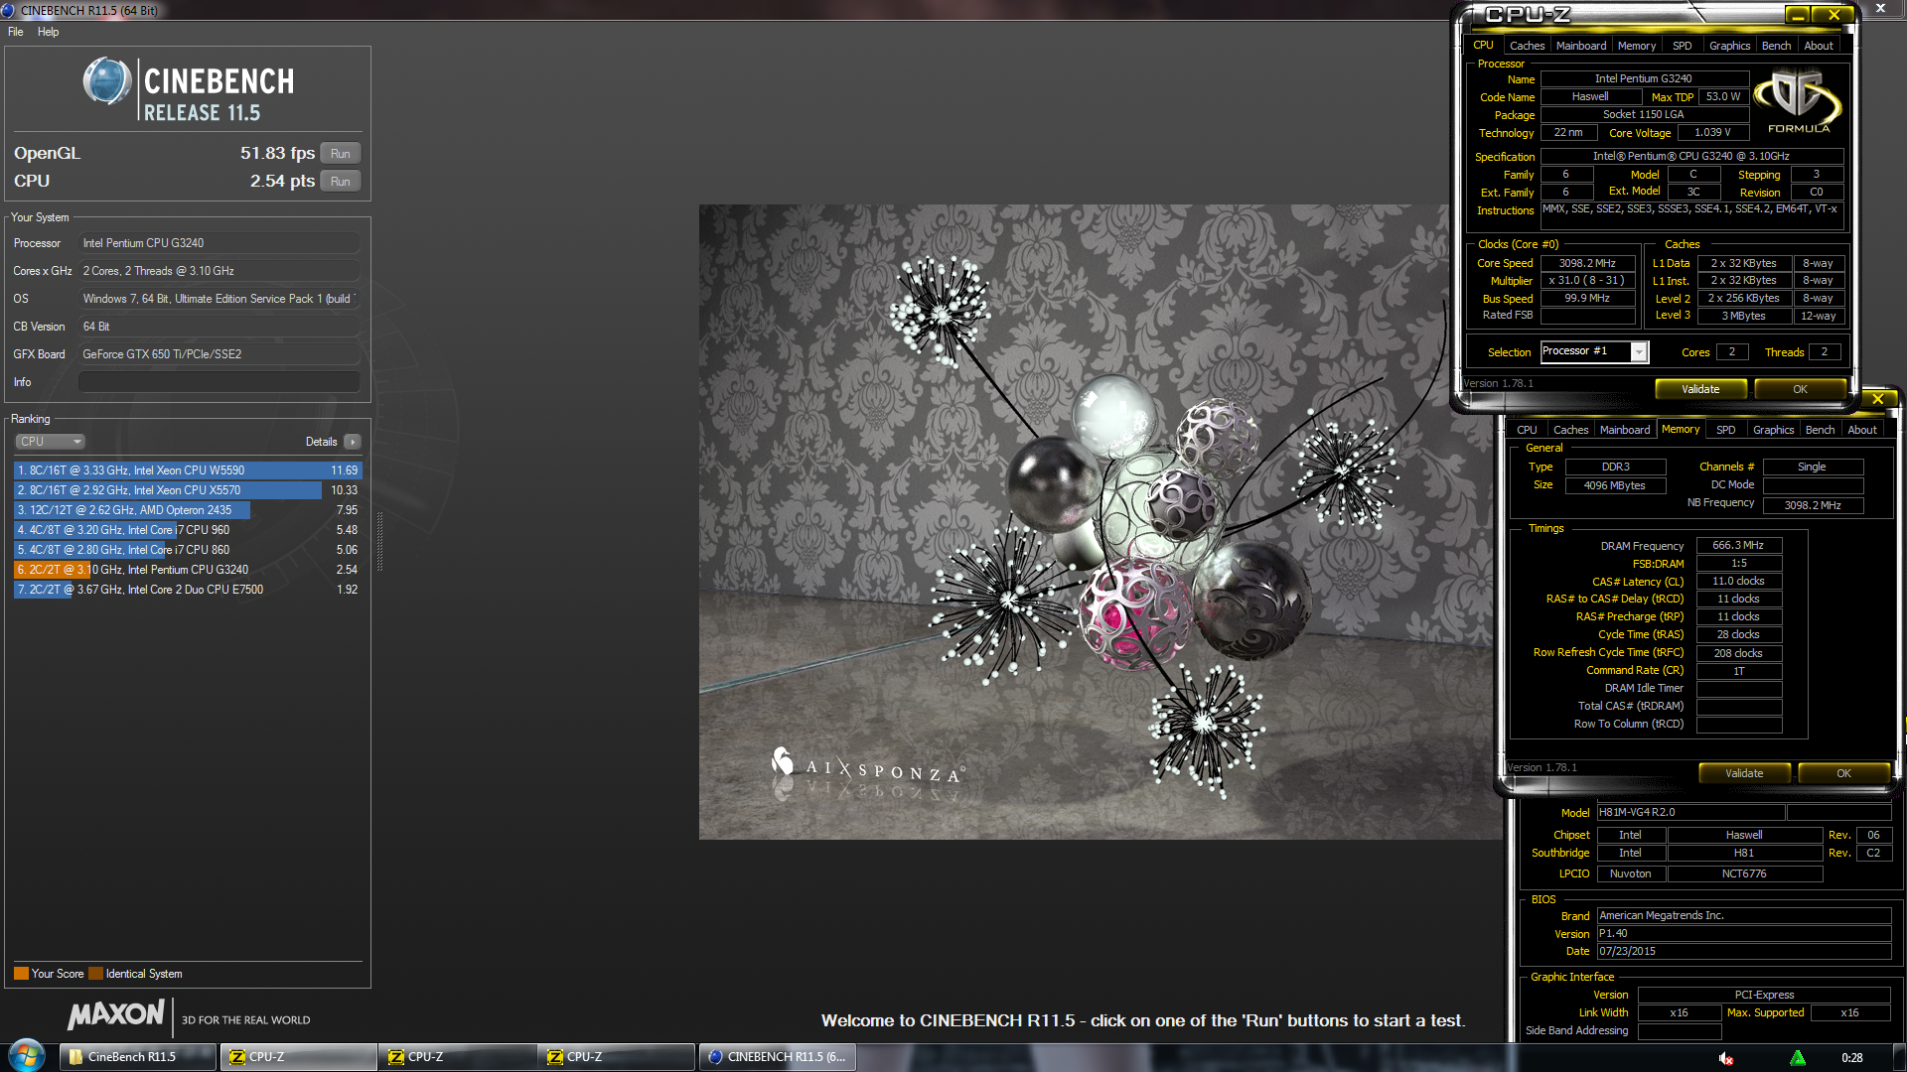Open the CINEBENCH R11.5 (6... taskbar item
Image resolution: width=1907 pixels, height=1072 pixels.
777,1057
